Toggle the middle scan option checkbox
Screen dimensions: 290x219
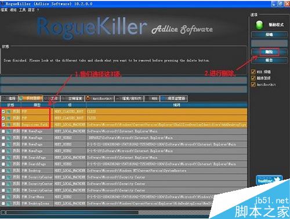click(x=253, y=78)
